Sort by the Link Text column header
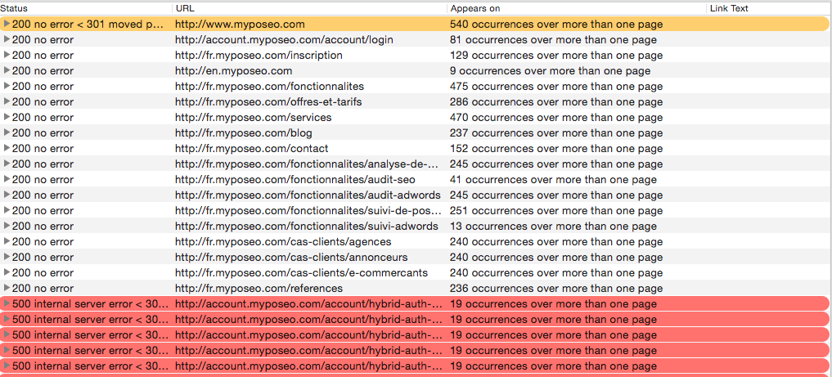This screenshot has width=832, height=377. pyautogui.click(x=769, y=8)
